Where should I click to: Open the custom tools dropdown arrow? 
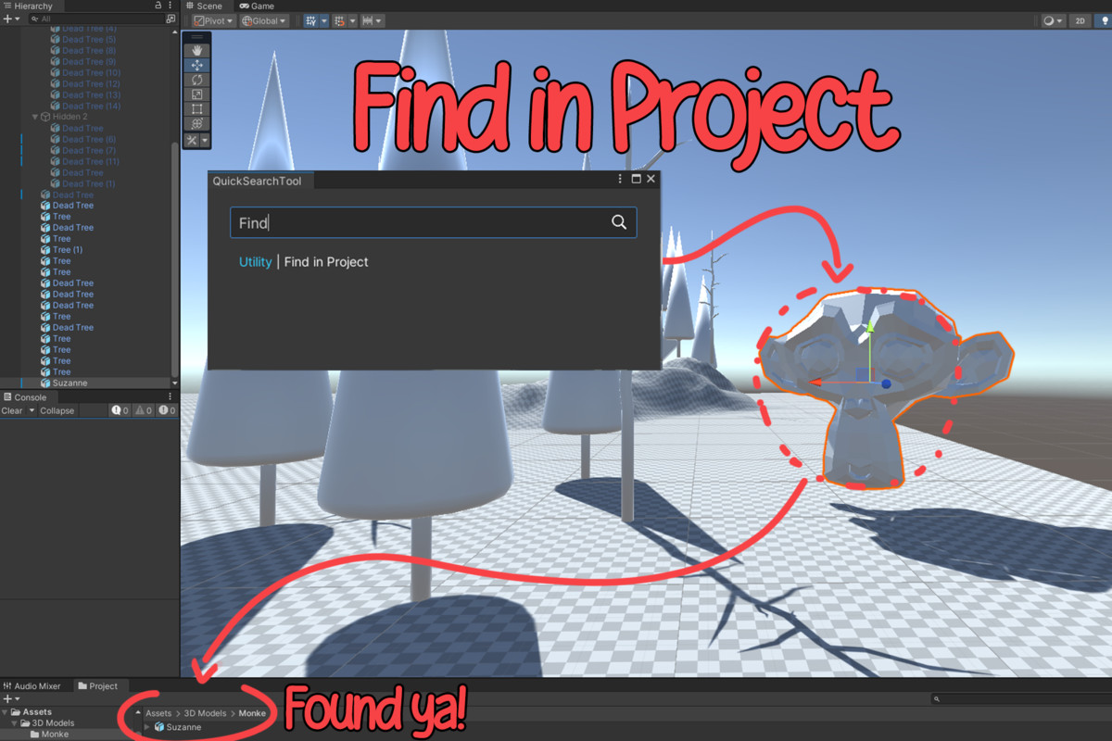pos(205,140)
